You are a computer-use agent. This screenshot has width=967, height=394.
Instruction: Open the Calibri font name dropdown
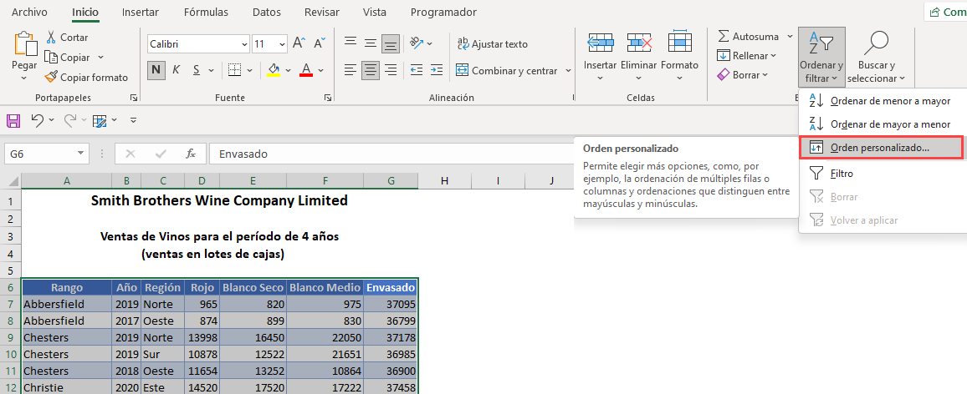click(244, 44)
